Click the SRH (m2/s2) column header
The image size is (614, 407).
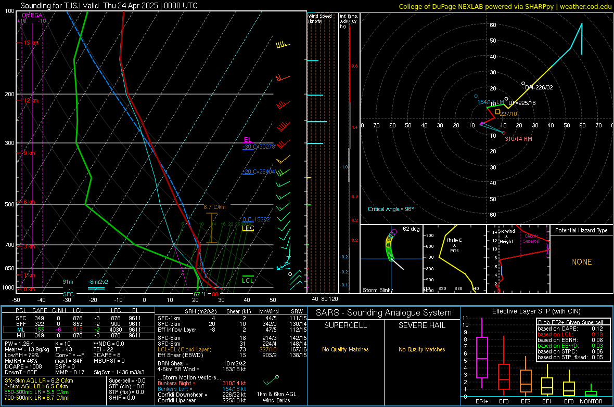click(201, 312)
